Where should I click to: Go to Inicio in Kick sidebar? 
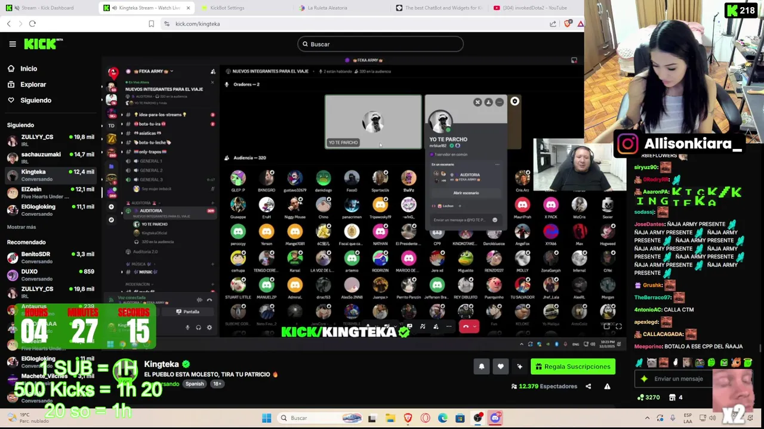pos(29,69)
